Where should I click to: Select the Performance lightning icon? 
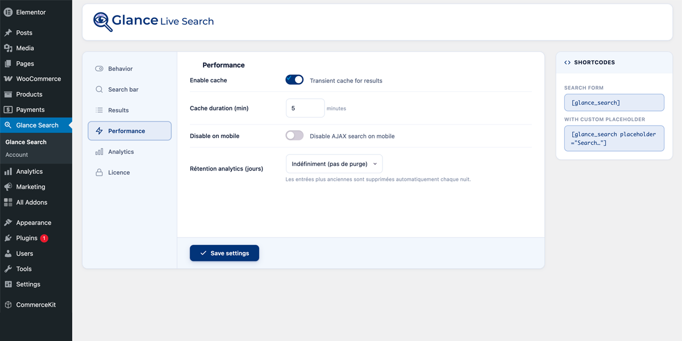[99, 131]
